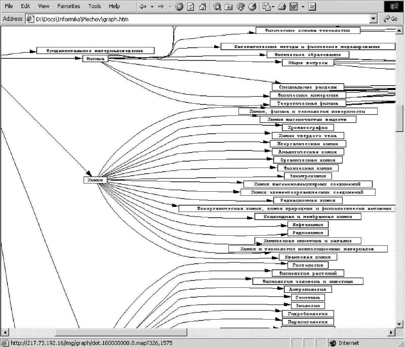
Task: Click the Go button
Action: [x=391, y=19]
